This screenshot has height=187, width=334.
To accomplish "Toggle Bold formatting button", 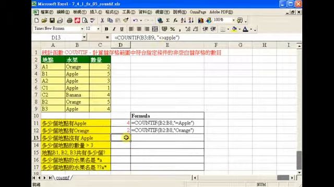I will (x=106, y=29).
